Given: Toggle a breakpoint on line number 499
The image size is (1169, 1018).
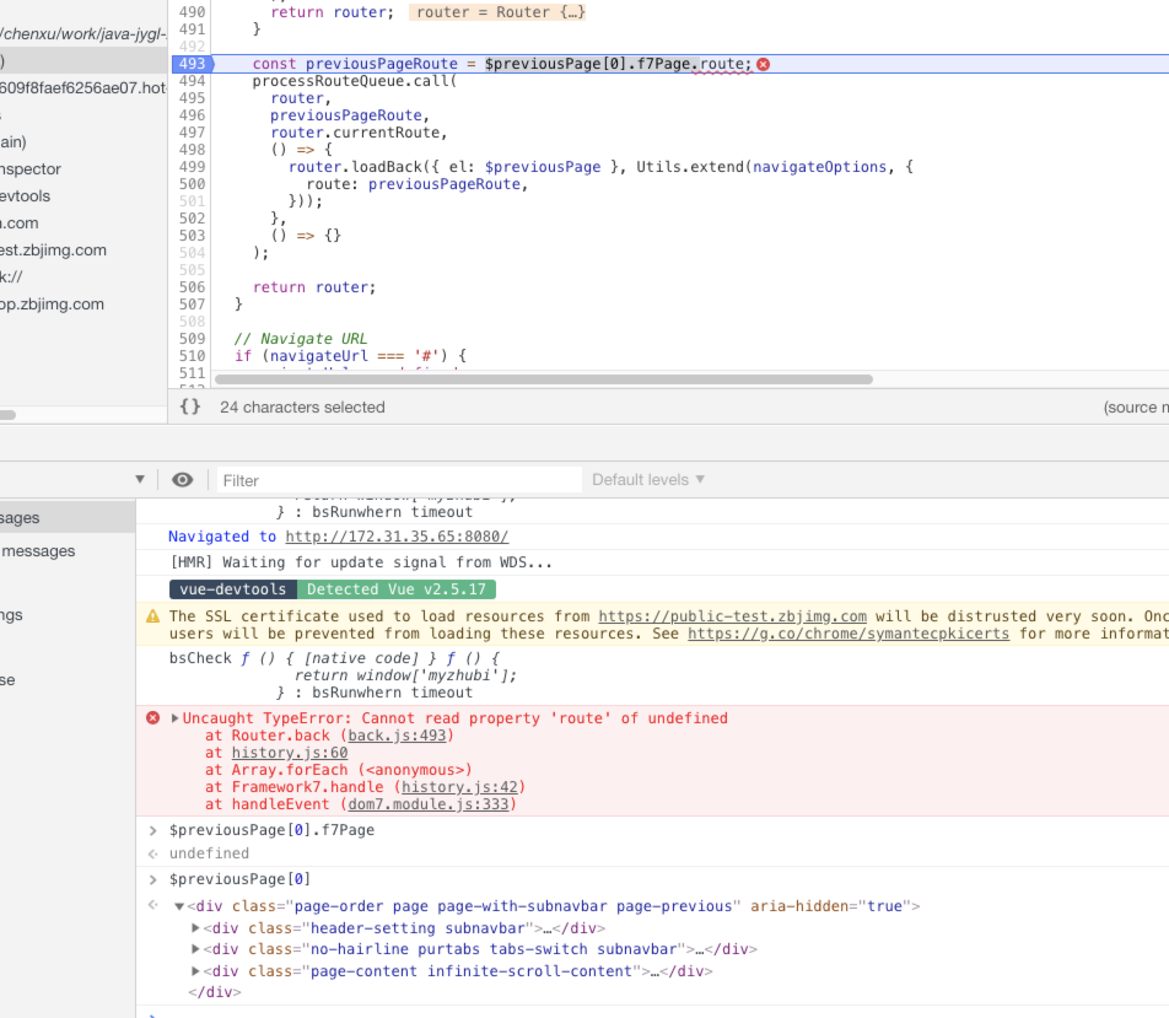Looking at the screenshot, I should click(x=193, y=166).
